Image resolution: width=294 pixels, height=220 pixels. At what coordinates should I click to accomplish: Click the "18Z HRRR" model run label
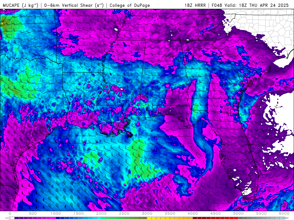point(195,5)
